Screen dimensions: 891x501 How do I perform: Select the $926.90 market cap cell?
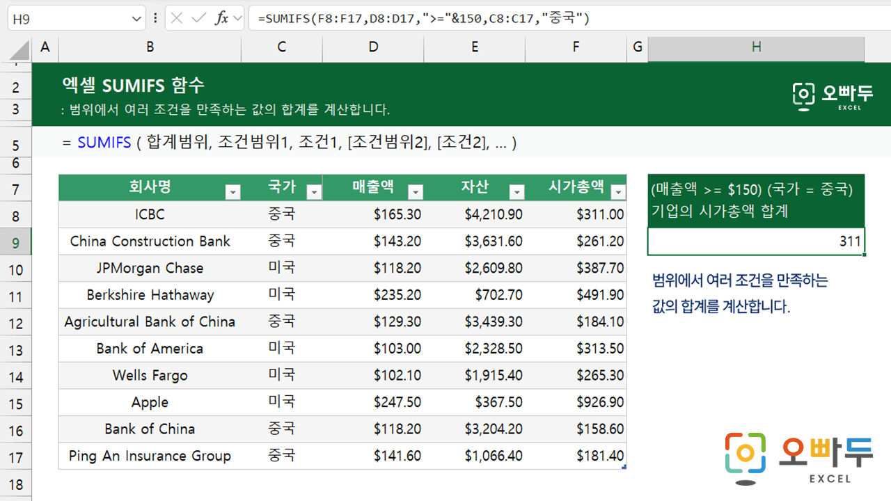(x=576, y=402)
